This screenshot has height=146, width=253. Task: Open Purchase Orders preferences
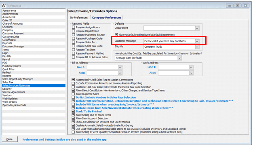pyautogui.click(x=34, y=66)
